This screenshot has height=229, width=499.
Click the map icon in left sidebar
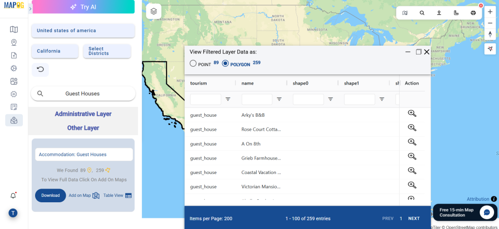pos(14,30)
